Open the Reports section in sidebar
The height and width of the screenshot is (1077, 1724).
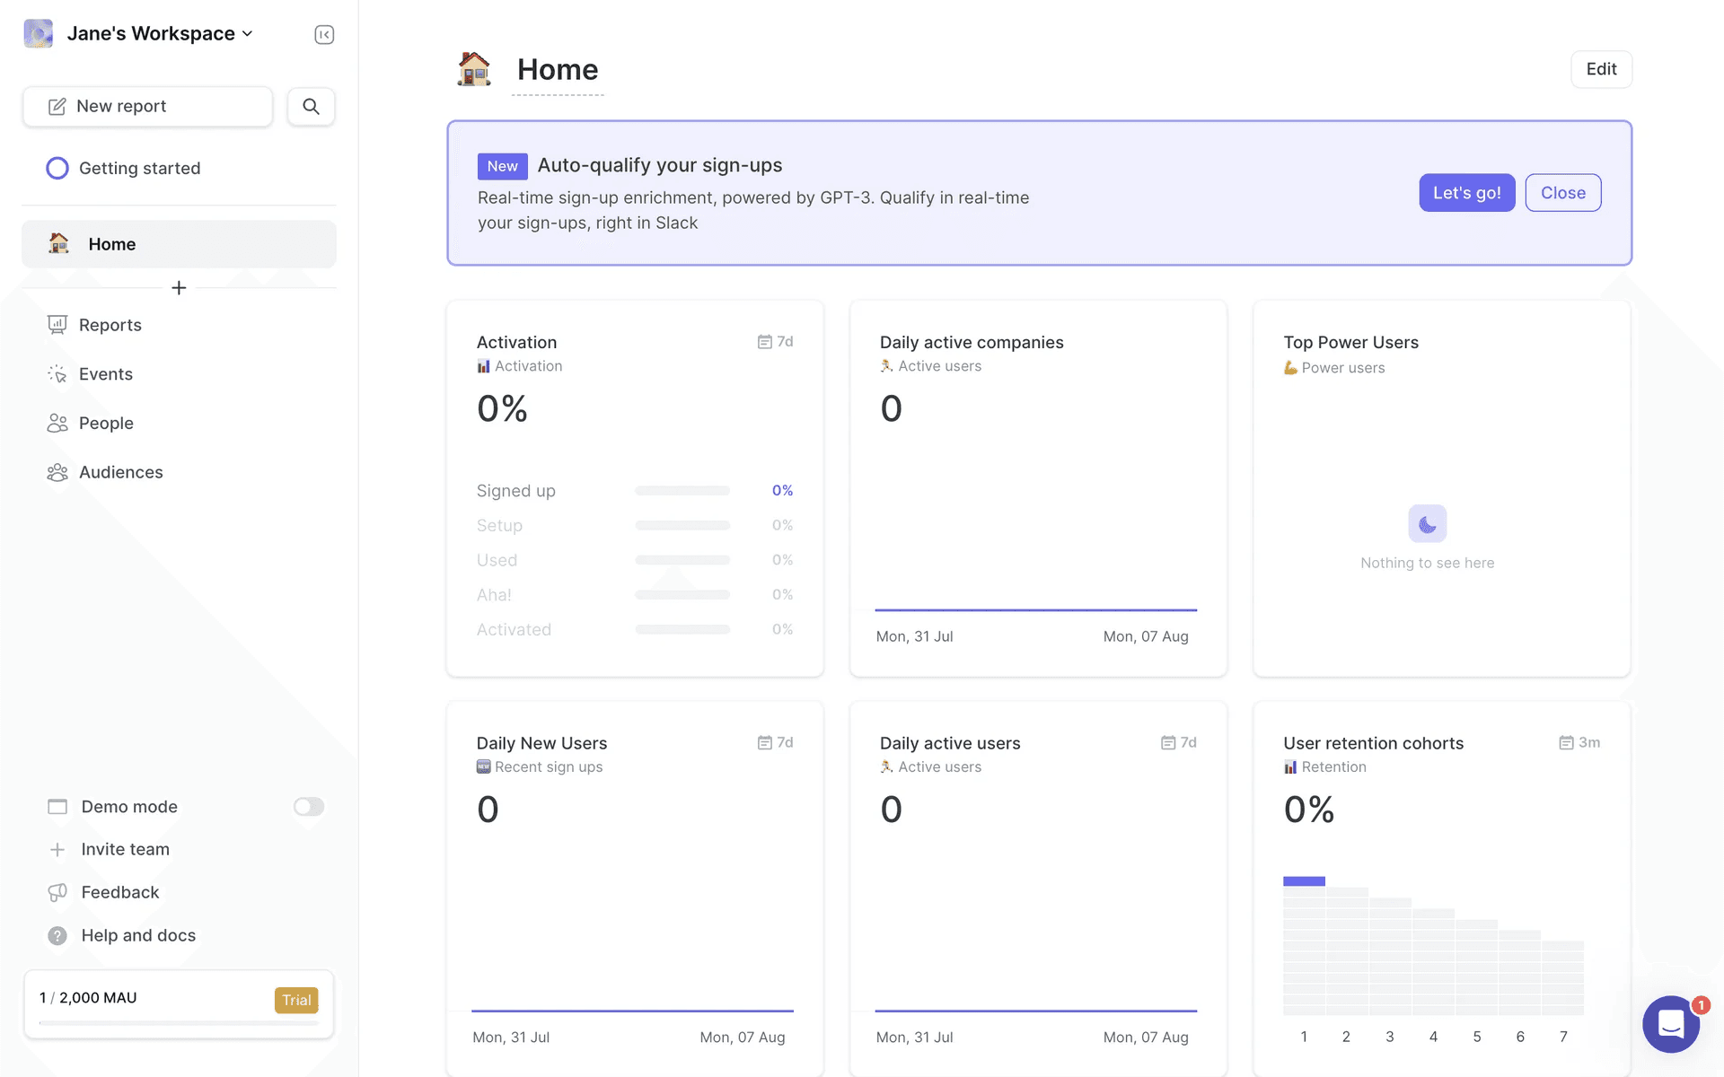point(110,325)
